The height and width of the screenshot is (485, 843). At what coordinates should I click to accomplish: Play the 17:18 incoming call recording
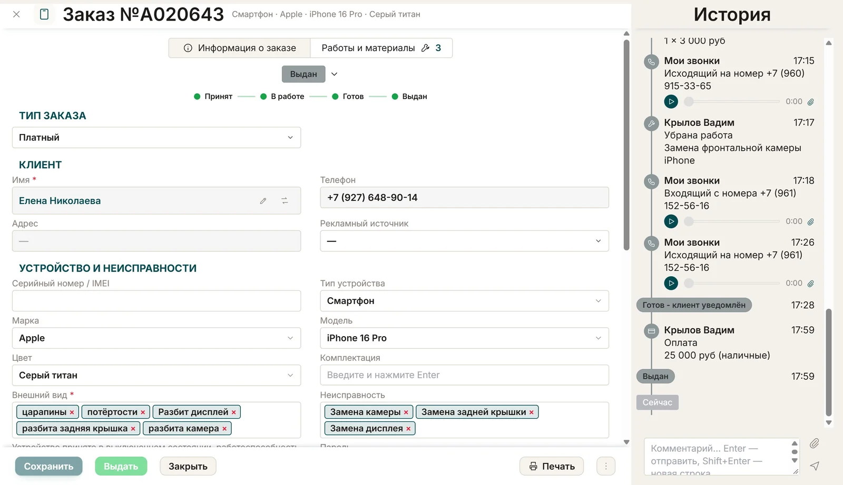(x=671, y=221)
